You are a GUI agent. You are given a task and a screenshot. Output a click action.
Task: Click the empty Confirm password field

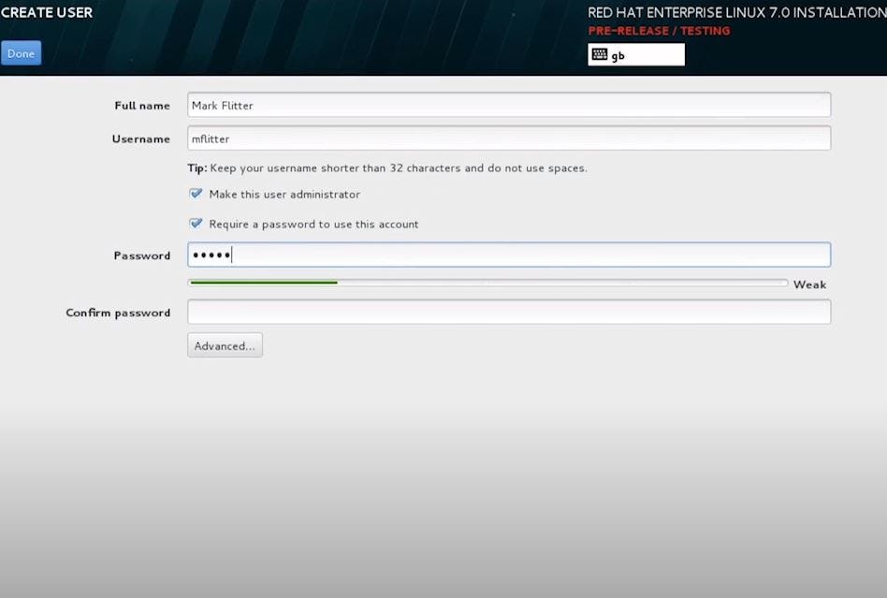coord(508,311)
